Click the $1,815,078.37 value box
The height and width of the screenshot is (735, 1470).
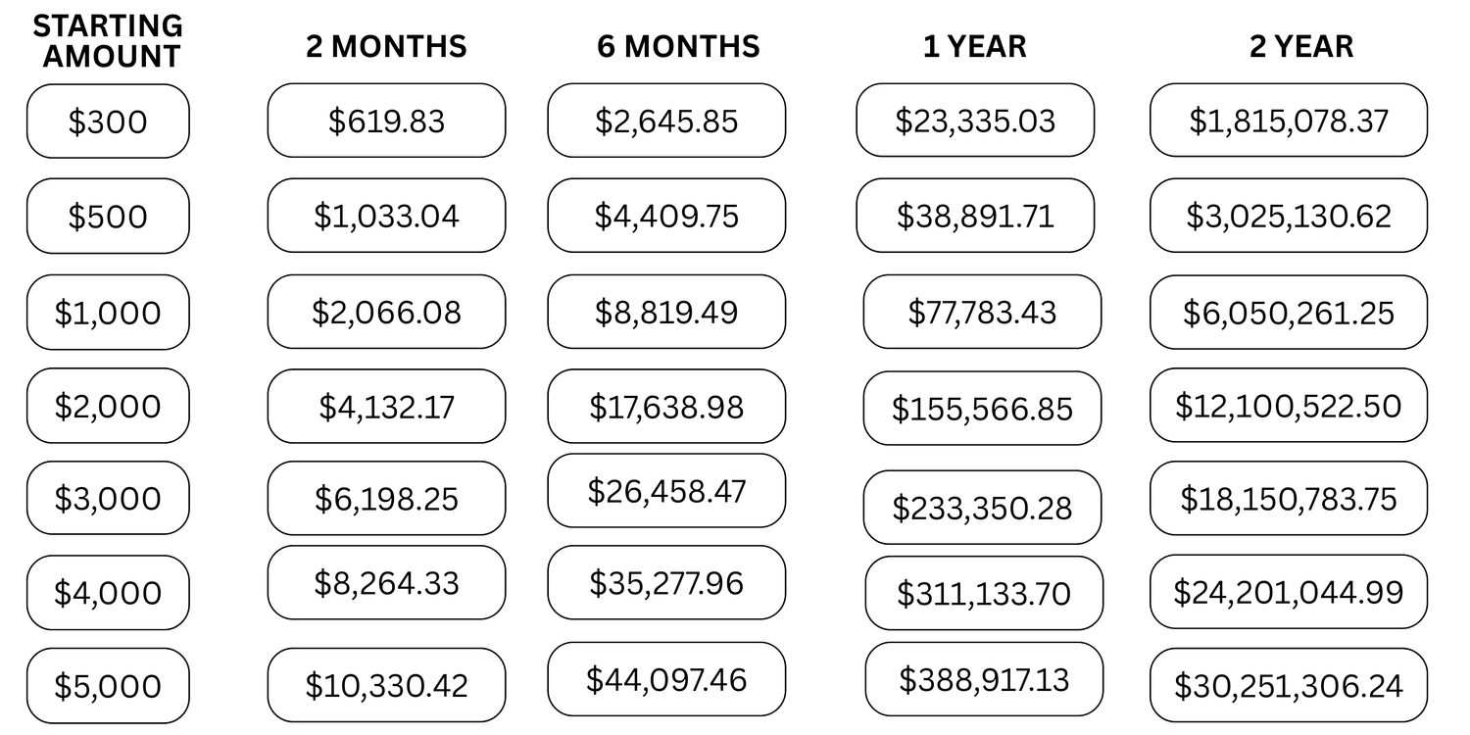point(1289,121)
